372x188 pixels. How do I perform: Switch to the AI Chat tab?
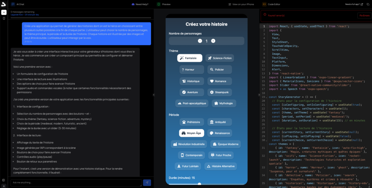pos(19,4)
